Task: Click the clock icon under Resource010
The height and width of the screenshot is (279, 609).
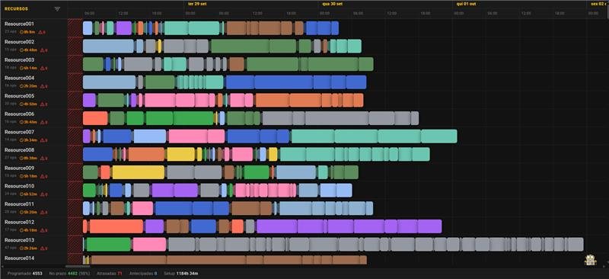Action: tap(21, 194)
